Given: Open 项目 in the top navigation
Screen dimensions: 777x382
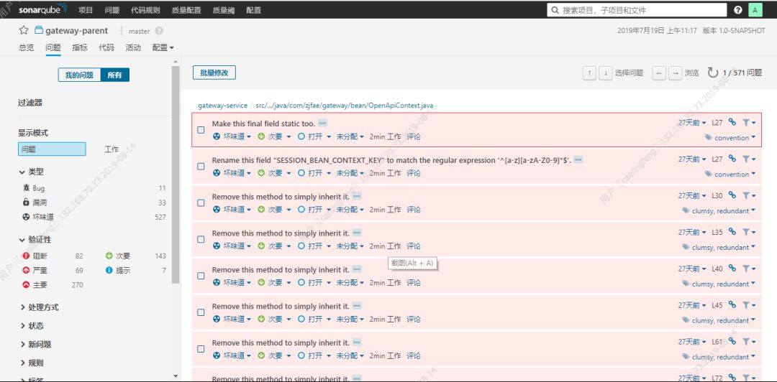Looking at the screenshot, I should (86, 10).
